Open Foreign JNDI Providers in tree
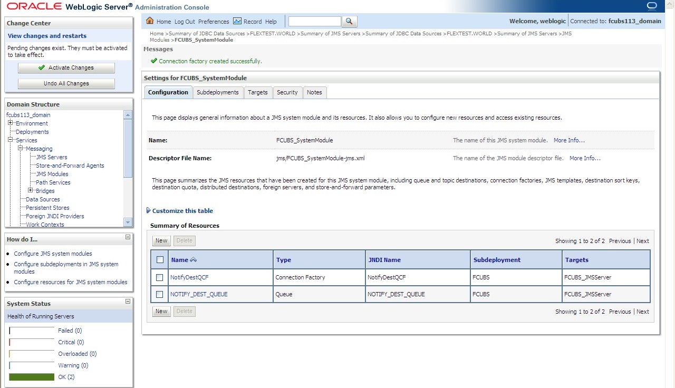Screen dimensions: 675x388 pyautogui.click(x=55, y=216)
